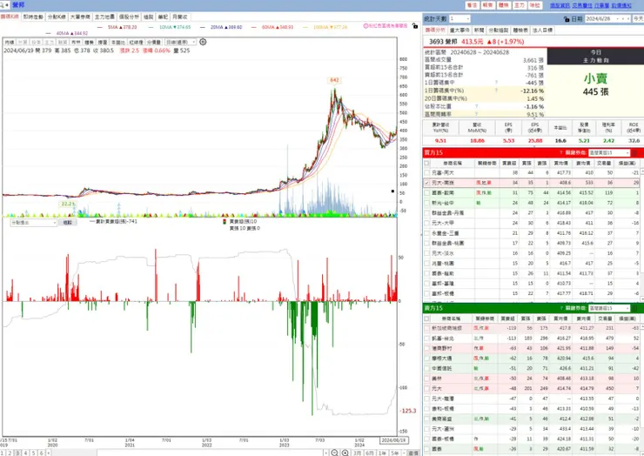Open the 個股資訊 link
644x456 pixels.
pos(560,5)
